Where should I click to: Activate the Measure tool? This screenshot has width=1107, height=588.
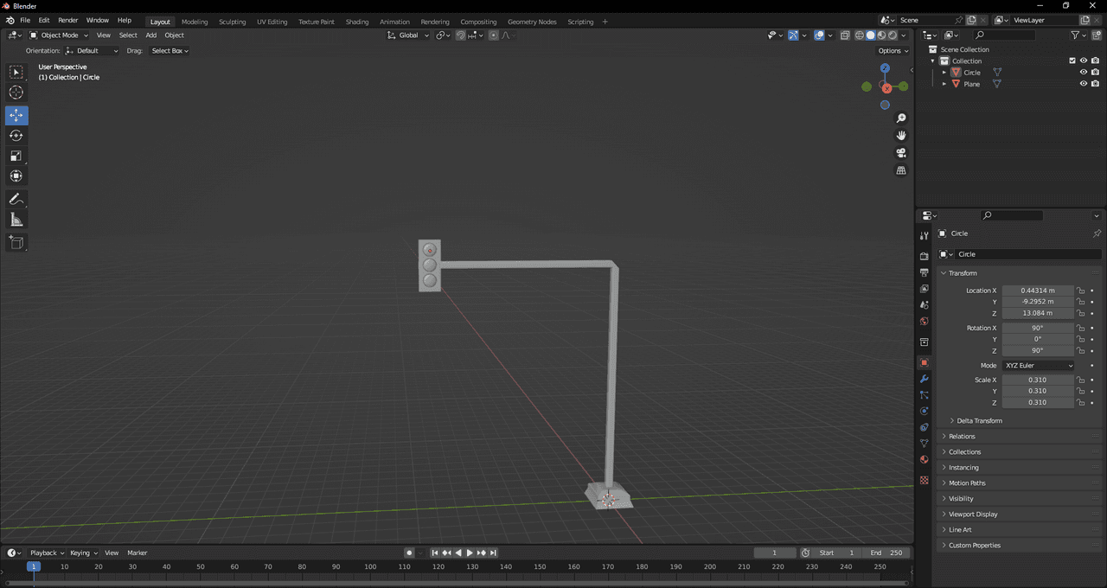(x=16, y=220)
